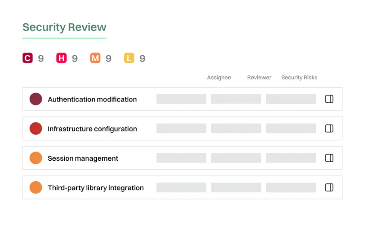Open side panel for Infrastructure configuration
Screen dimensions: 365x226
pos(329,128)
